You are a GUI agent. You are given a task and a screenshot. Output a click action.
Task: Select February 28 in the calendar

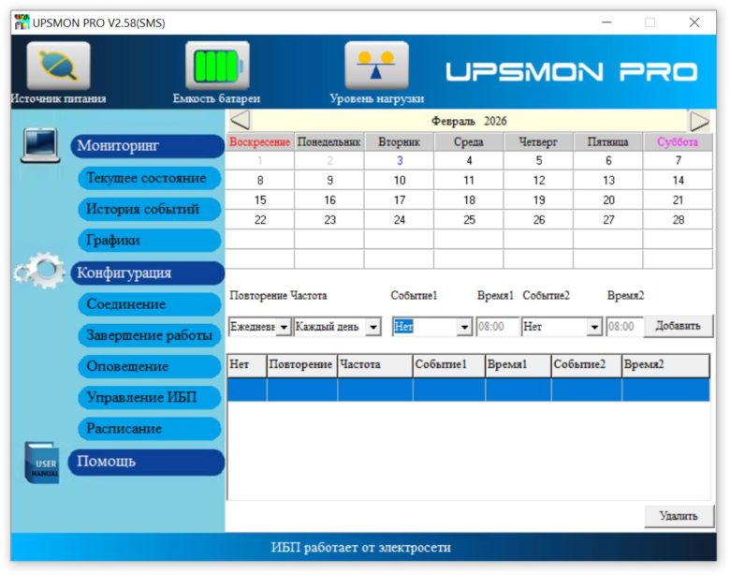[x=678, y=220]
